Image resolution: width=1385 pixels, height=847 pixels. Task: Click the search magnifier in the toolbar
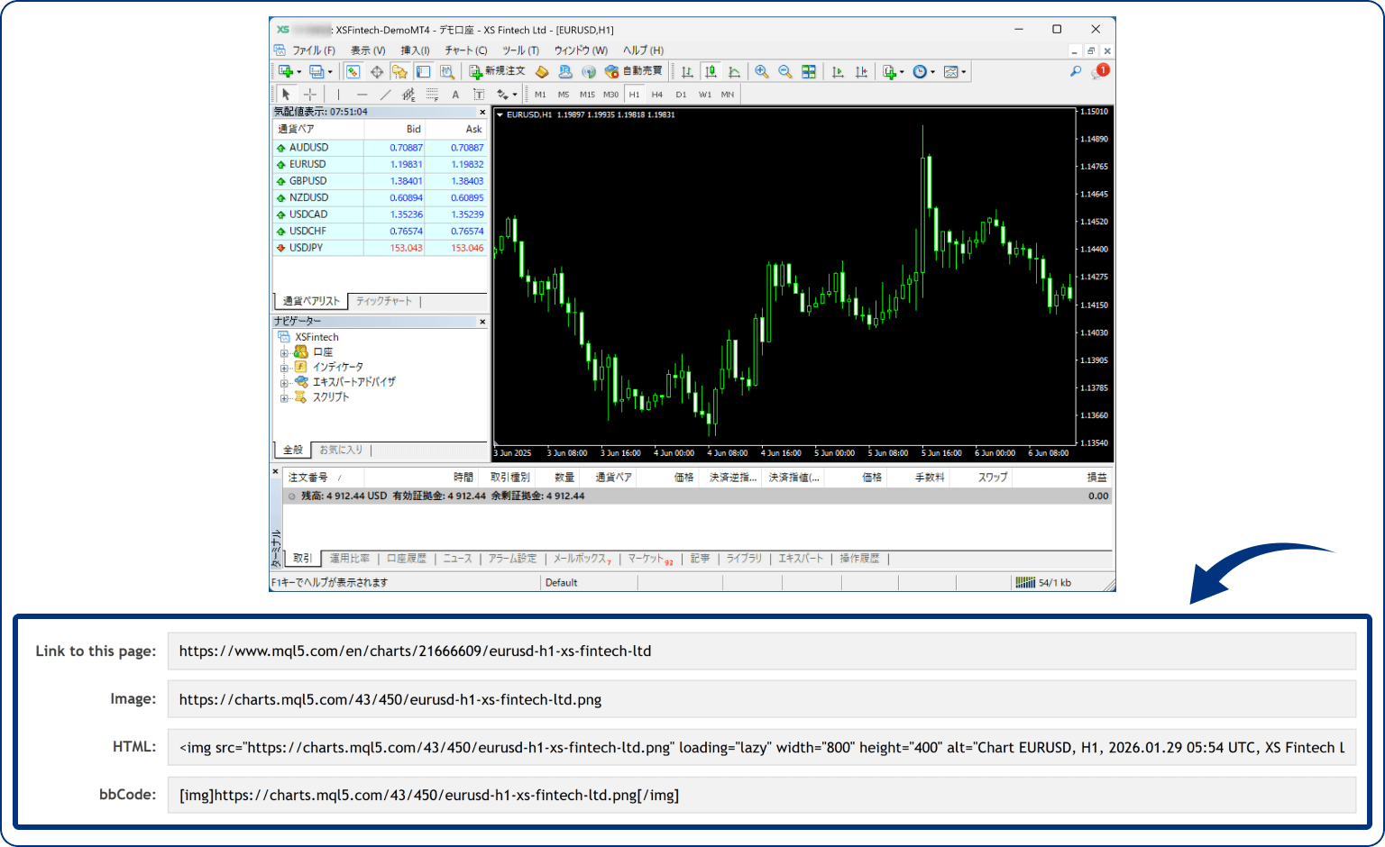coord(1075,70)
